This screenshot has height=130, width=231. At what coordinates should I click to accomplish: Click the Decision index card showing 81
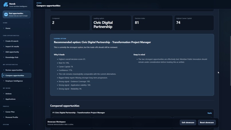(153, 23)
